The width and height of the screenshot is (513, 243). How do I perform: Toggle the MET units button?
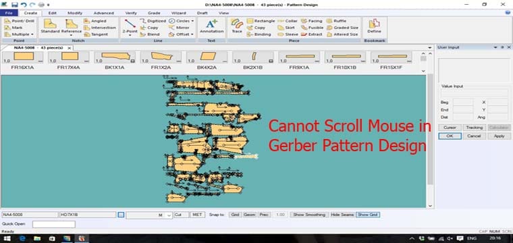[x=197, y=215]
